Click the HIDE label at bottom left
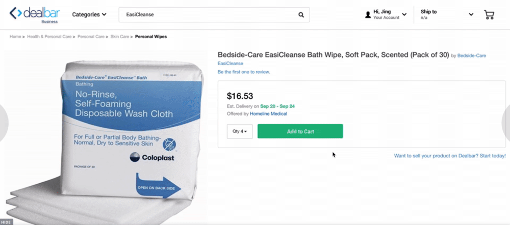Screen dimensions: 510x225 [x=6, y=222]
